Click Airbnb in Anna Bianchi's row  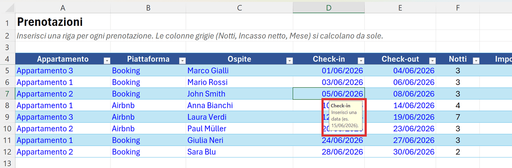click(148, 105)
